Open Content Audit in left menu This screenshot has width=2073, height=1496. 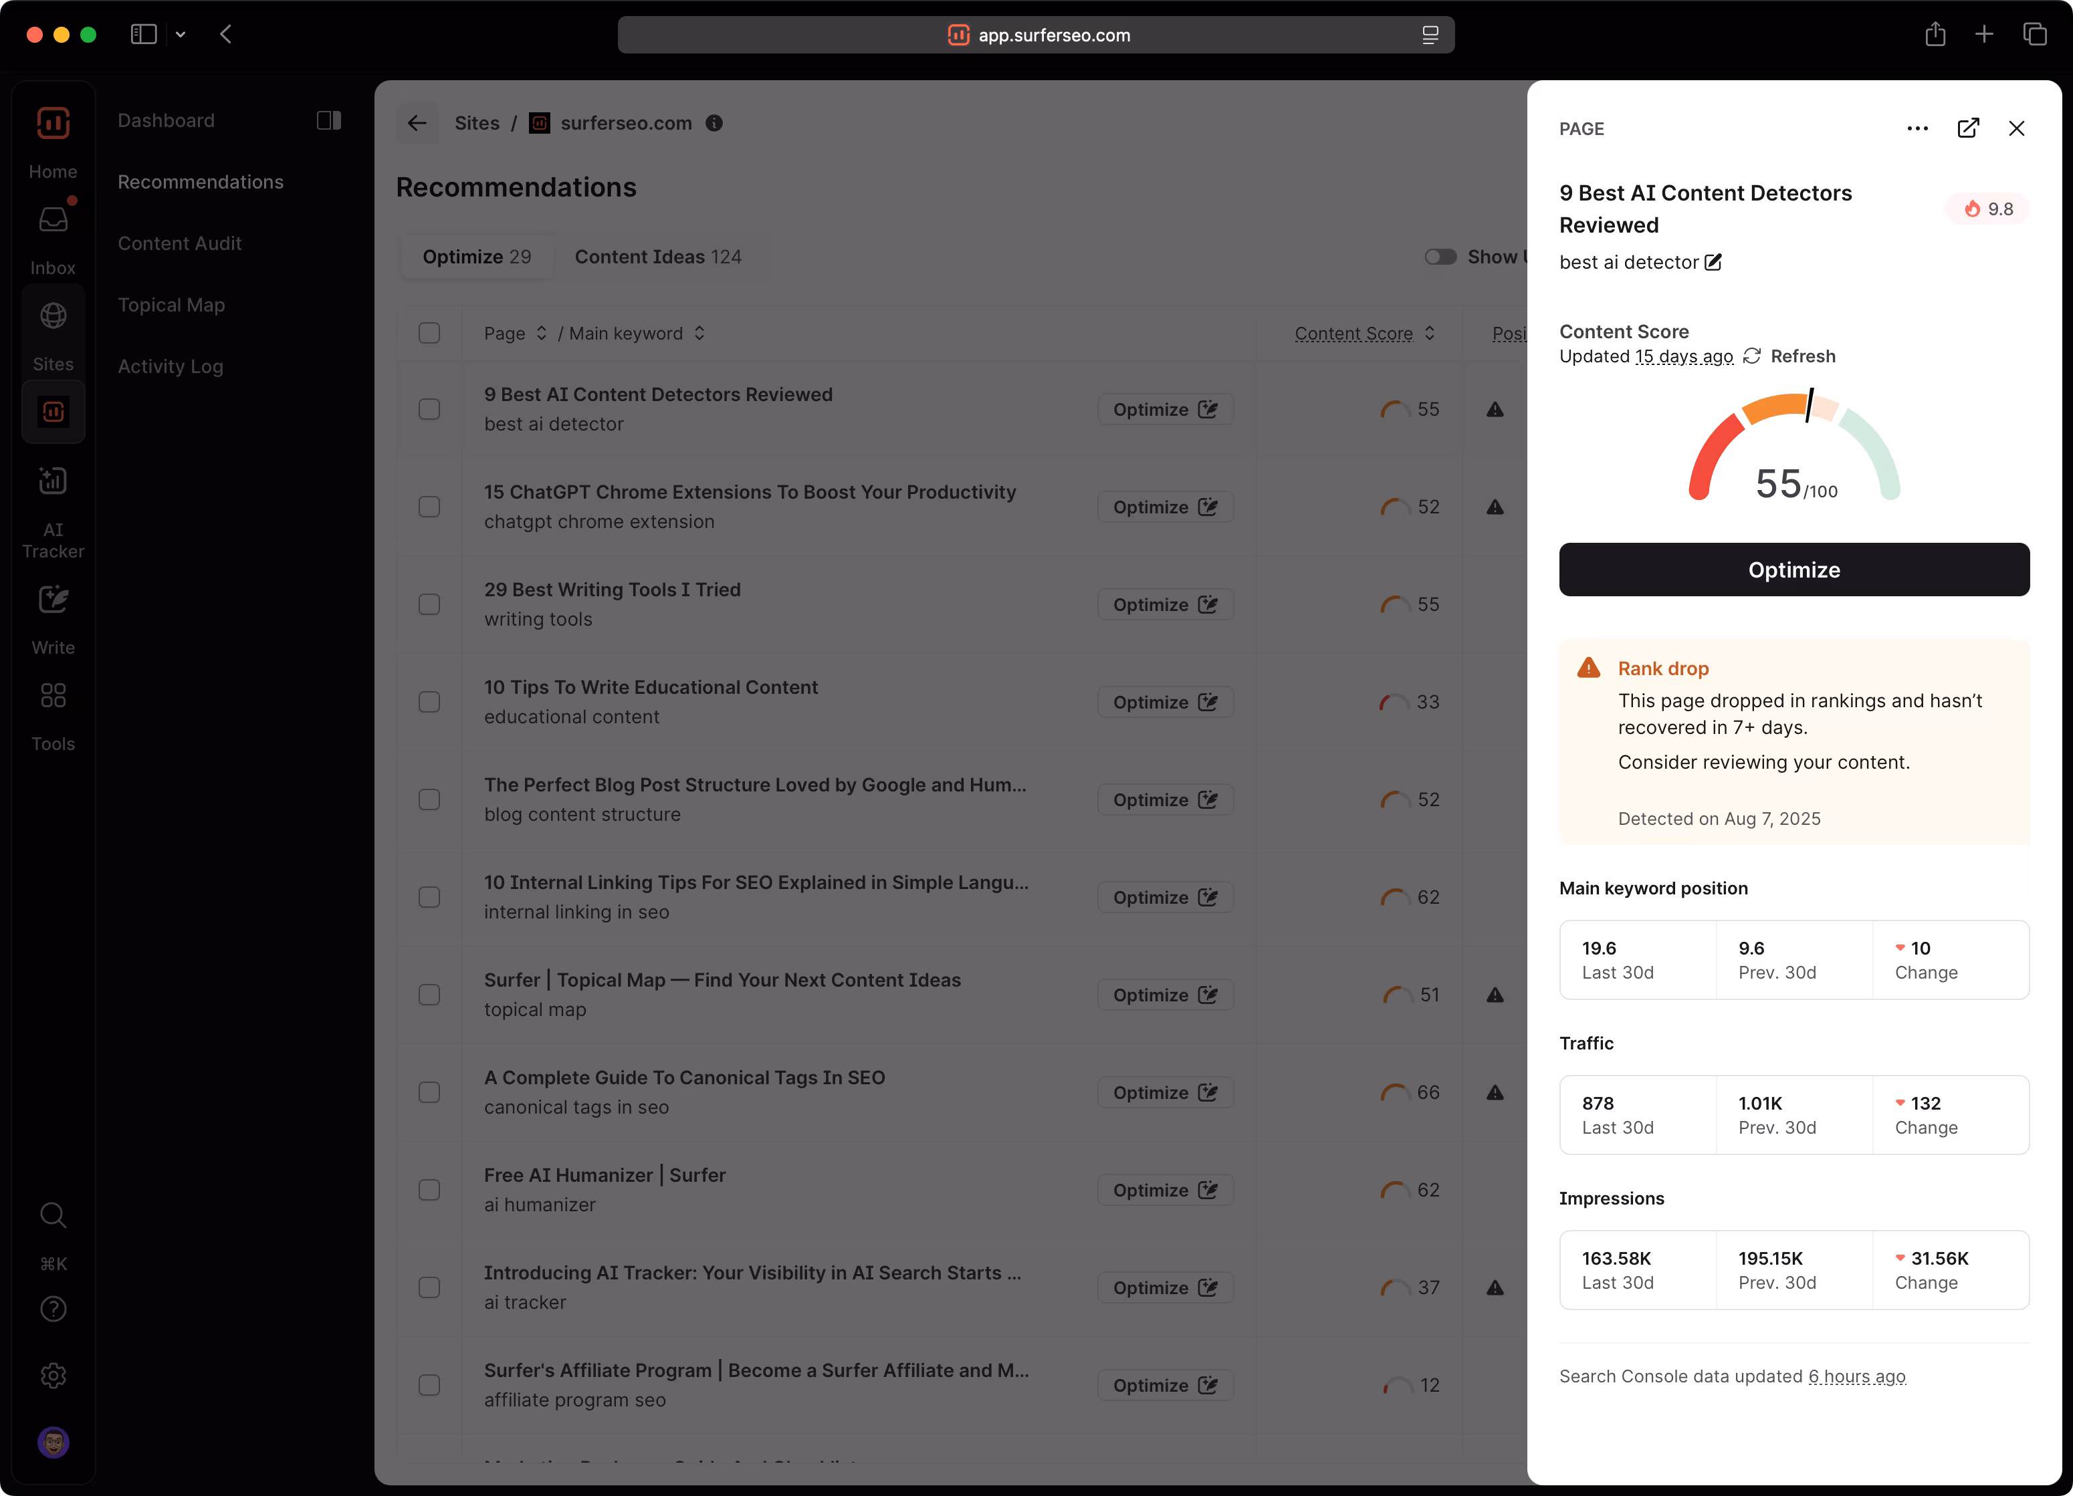(x=180, y=243)
